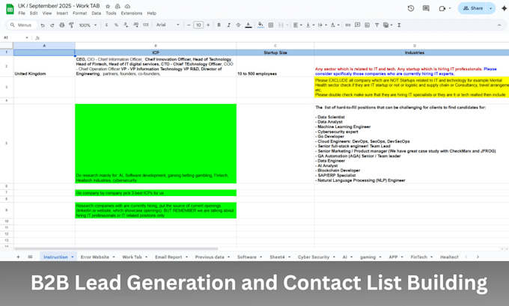The image size is (509, 306).
Task: Open the Gemini sparkle icon
Action: [x=504, y=8]
